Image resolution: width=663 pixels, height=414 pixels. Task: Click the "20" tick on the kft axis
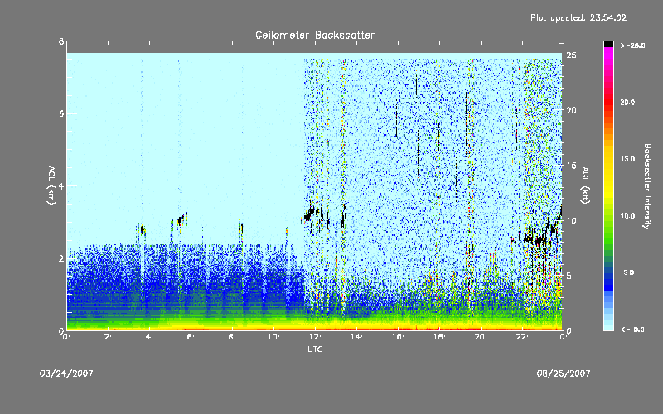571,110
